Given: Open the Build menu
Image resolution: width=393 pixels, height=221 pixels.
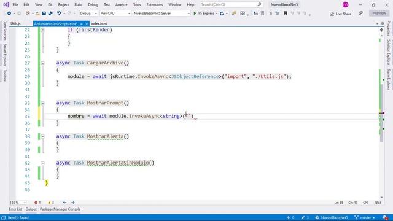Looking at the screenshot, I should [x=79, y=4].
